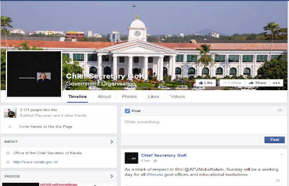Click the pencil Post composer icon

click(x=127, y=111)
